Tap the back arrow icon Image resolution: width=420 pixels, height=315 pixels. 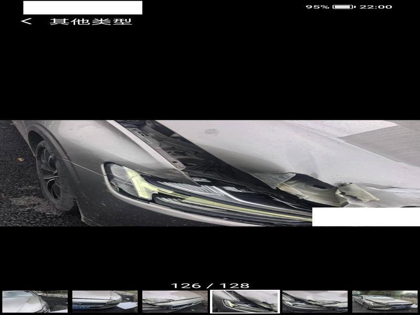click(x=26, y=22)
